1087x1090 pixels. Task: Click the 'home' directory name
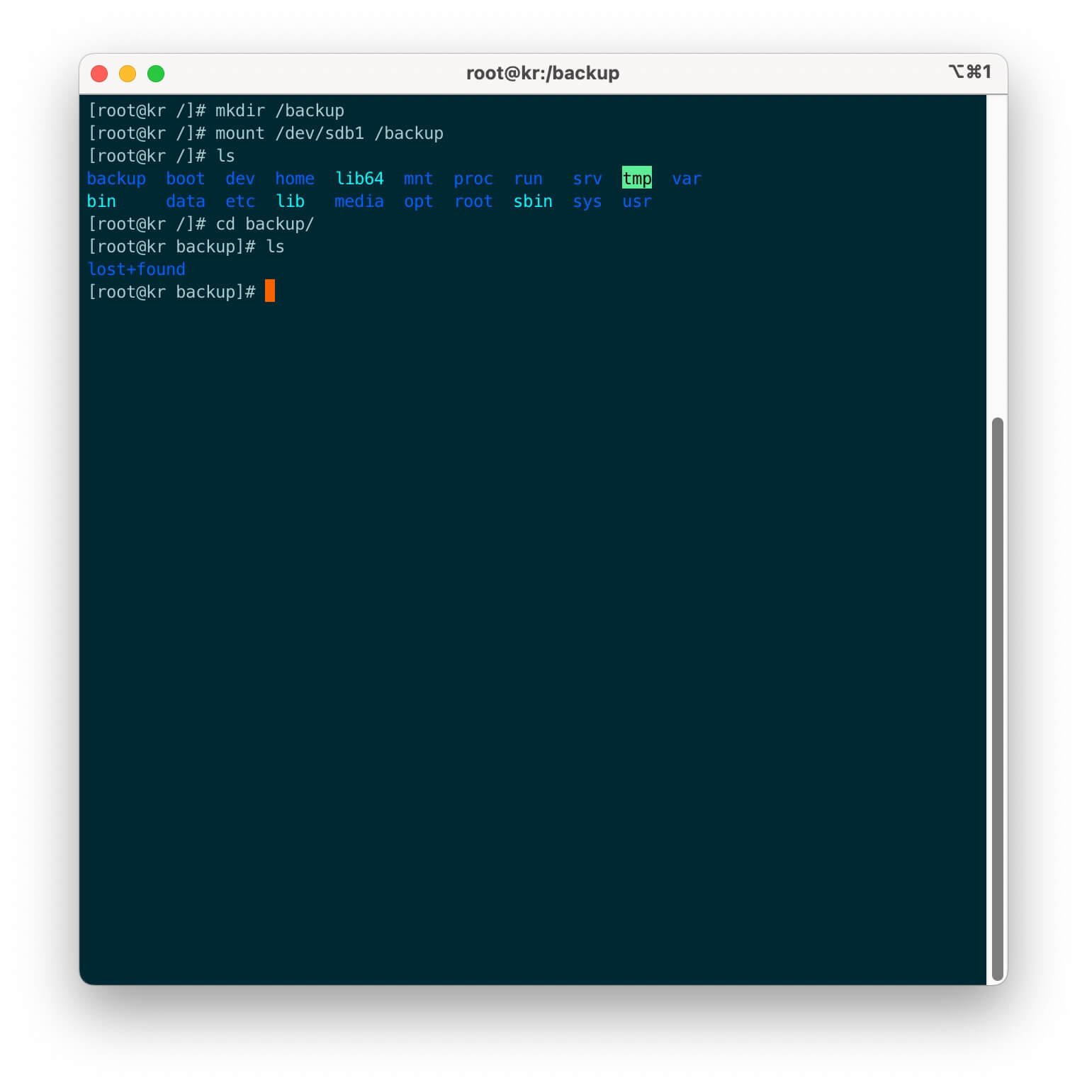295,179
